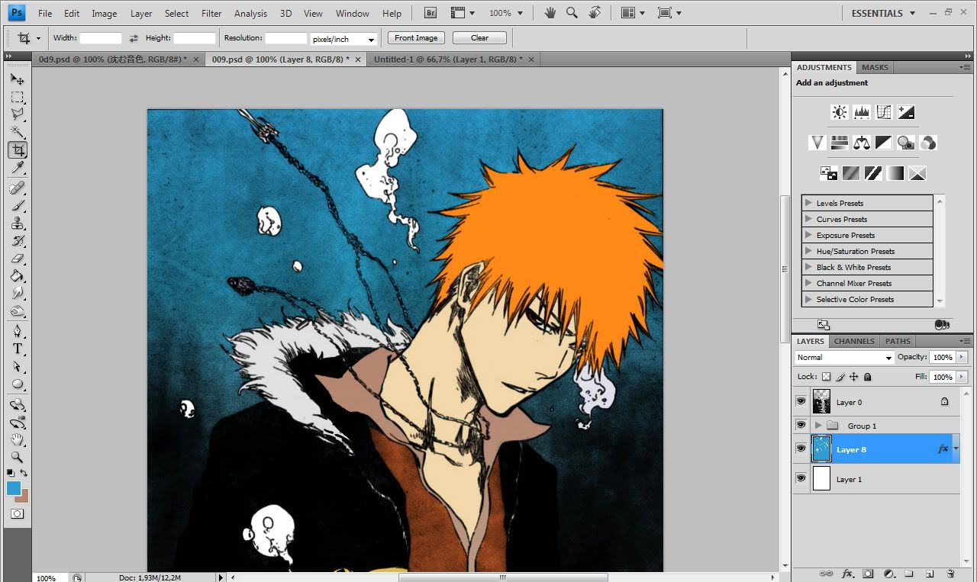Viewport: 977px width, 582px height.
Task: Launch Adobe Bridge from the top bar
Action: (430, 13)
